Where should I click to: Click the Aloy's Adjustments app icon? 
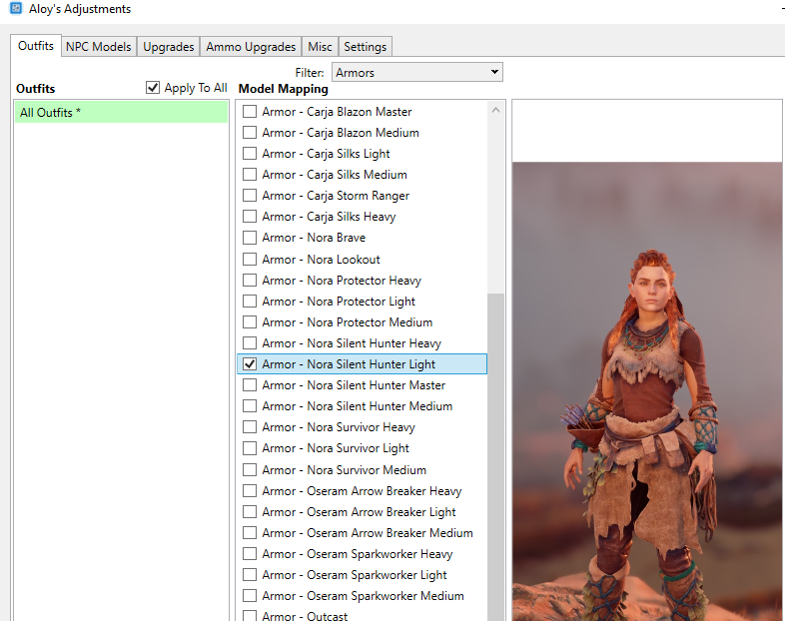point(16,8)
